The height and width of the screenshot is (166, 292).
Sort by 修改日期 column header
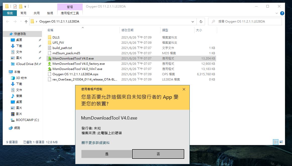coord(140,30)
